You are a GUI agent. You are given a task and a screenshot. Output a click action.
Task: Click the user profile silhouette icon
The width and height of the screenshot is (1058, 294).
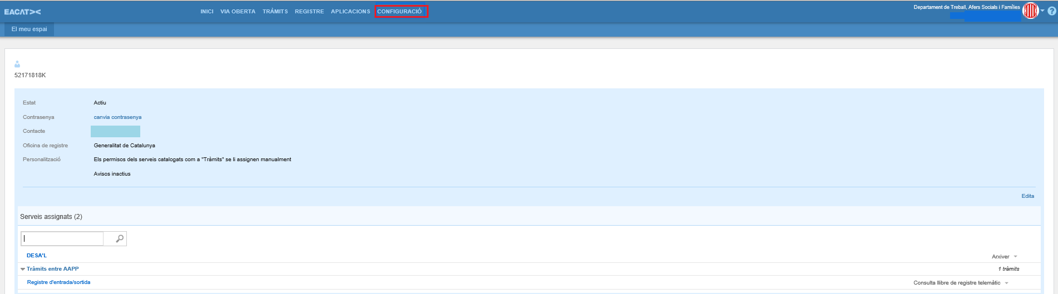[x=17, y=64]
